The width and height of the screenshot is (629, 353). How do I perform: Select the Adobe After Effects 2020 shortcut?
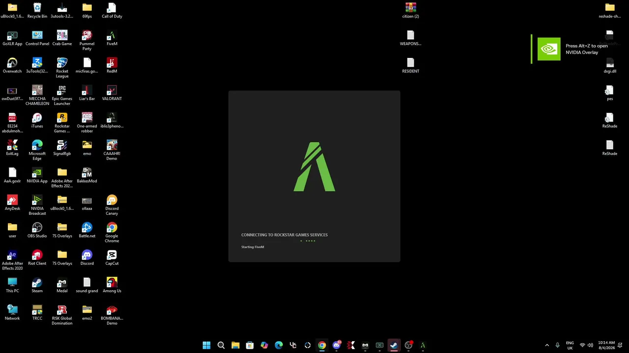tap(12, 260)
